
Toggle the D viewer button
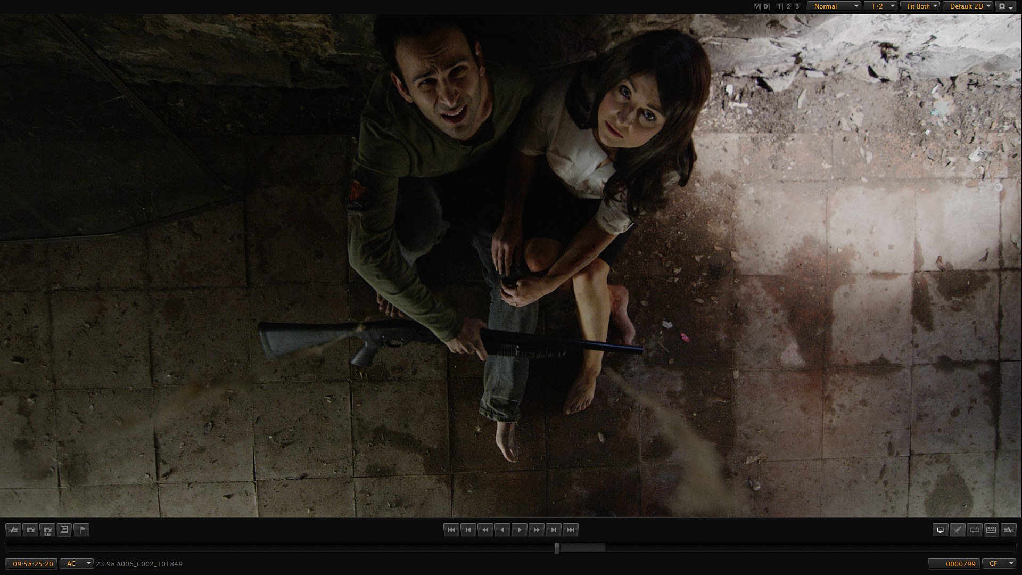(766, 6)
